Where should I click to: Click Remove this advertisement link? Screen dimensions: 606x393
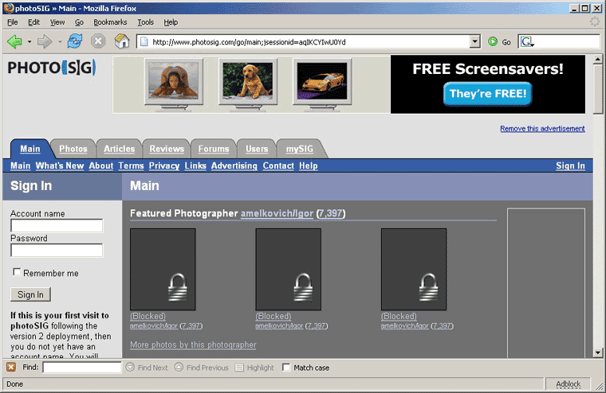pyautogui.click(x=542, y=128)
